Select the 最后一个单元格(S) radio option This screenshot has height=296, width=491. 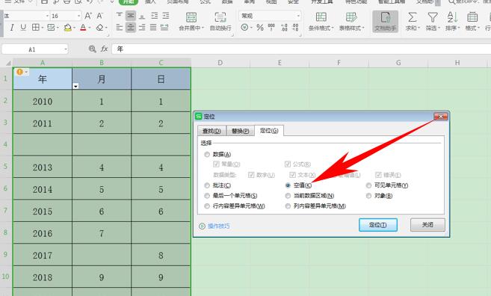(207, 196)
